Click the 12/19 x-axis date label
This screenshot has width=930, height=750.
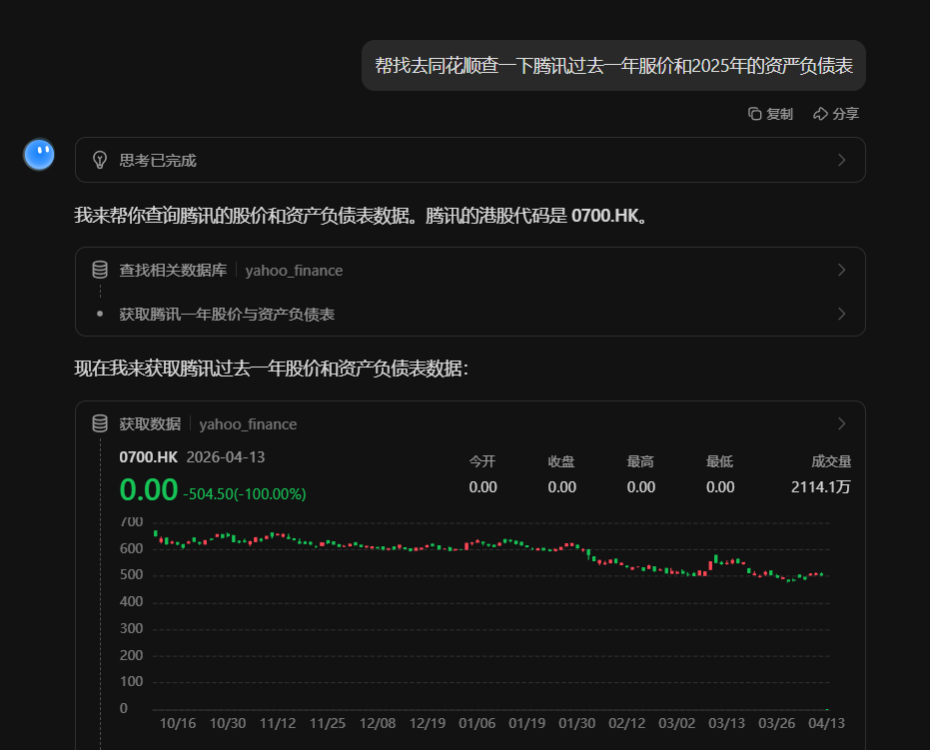(428, 723)
